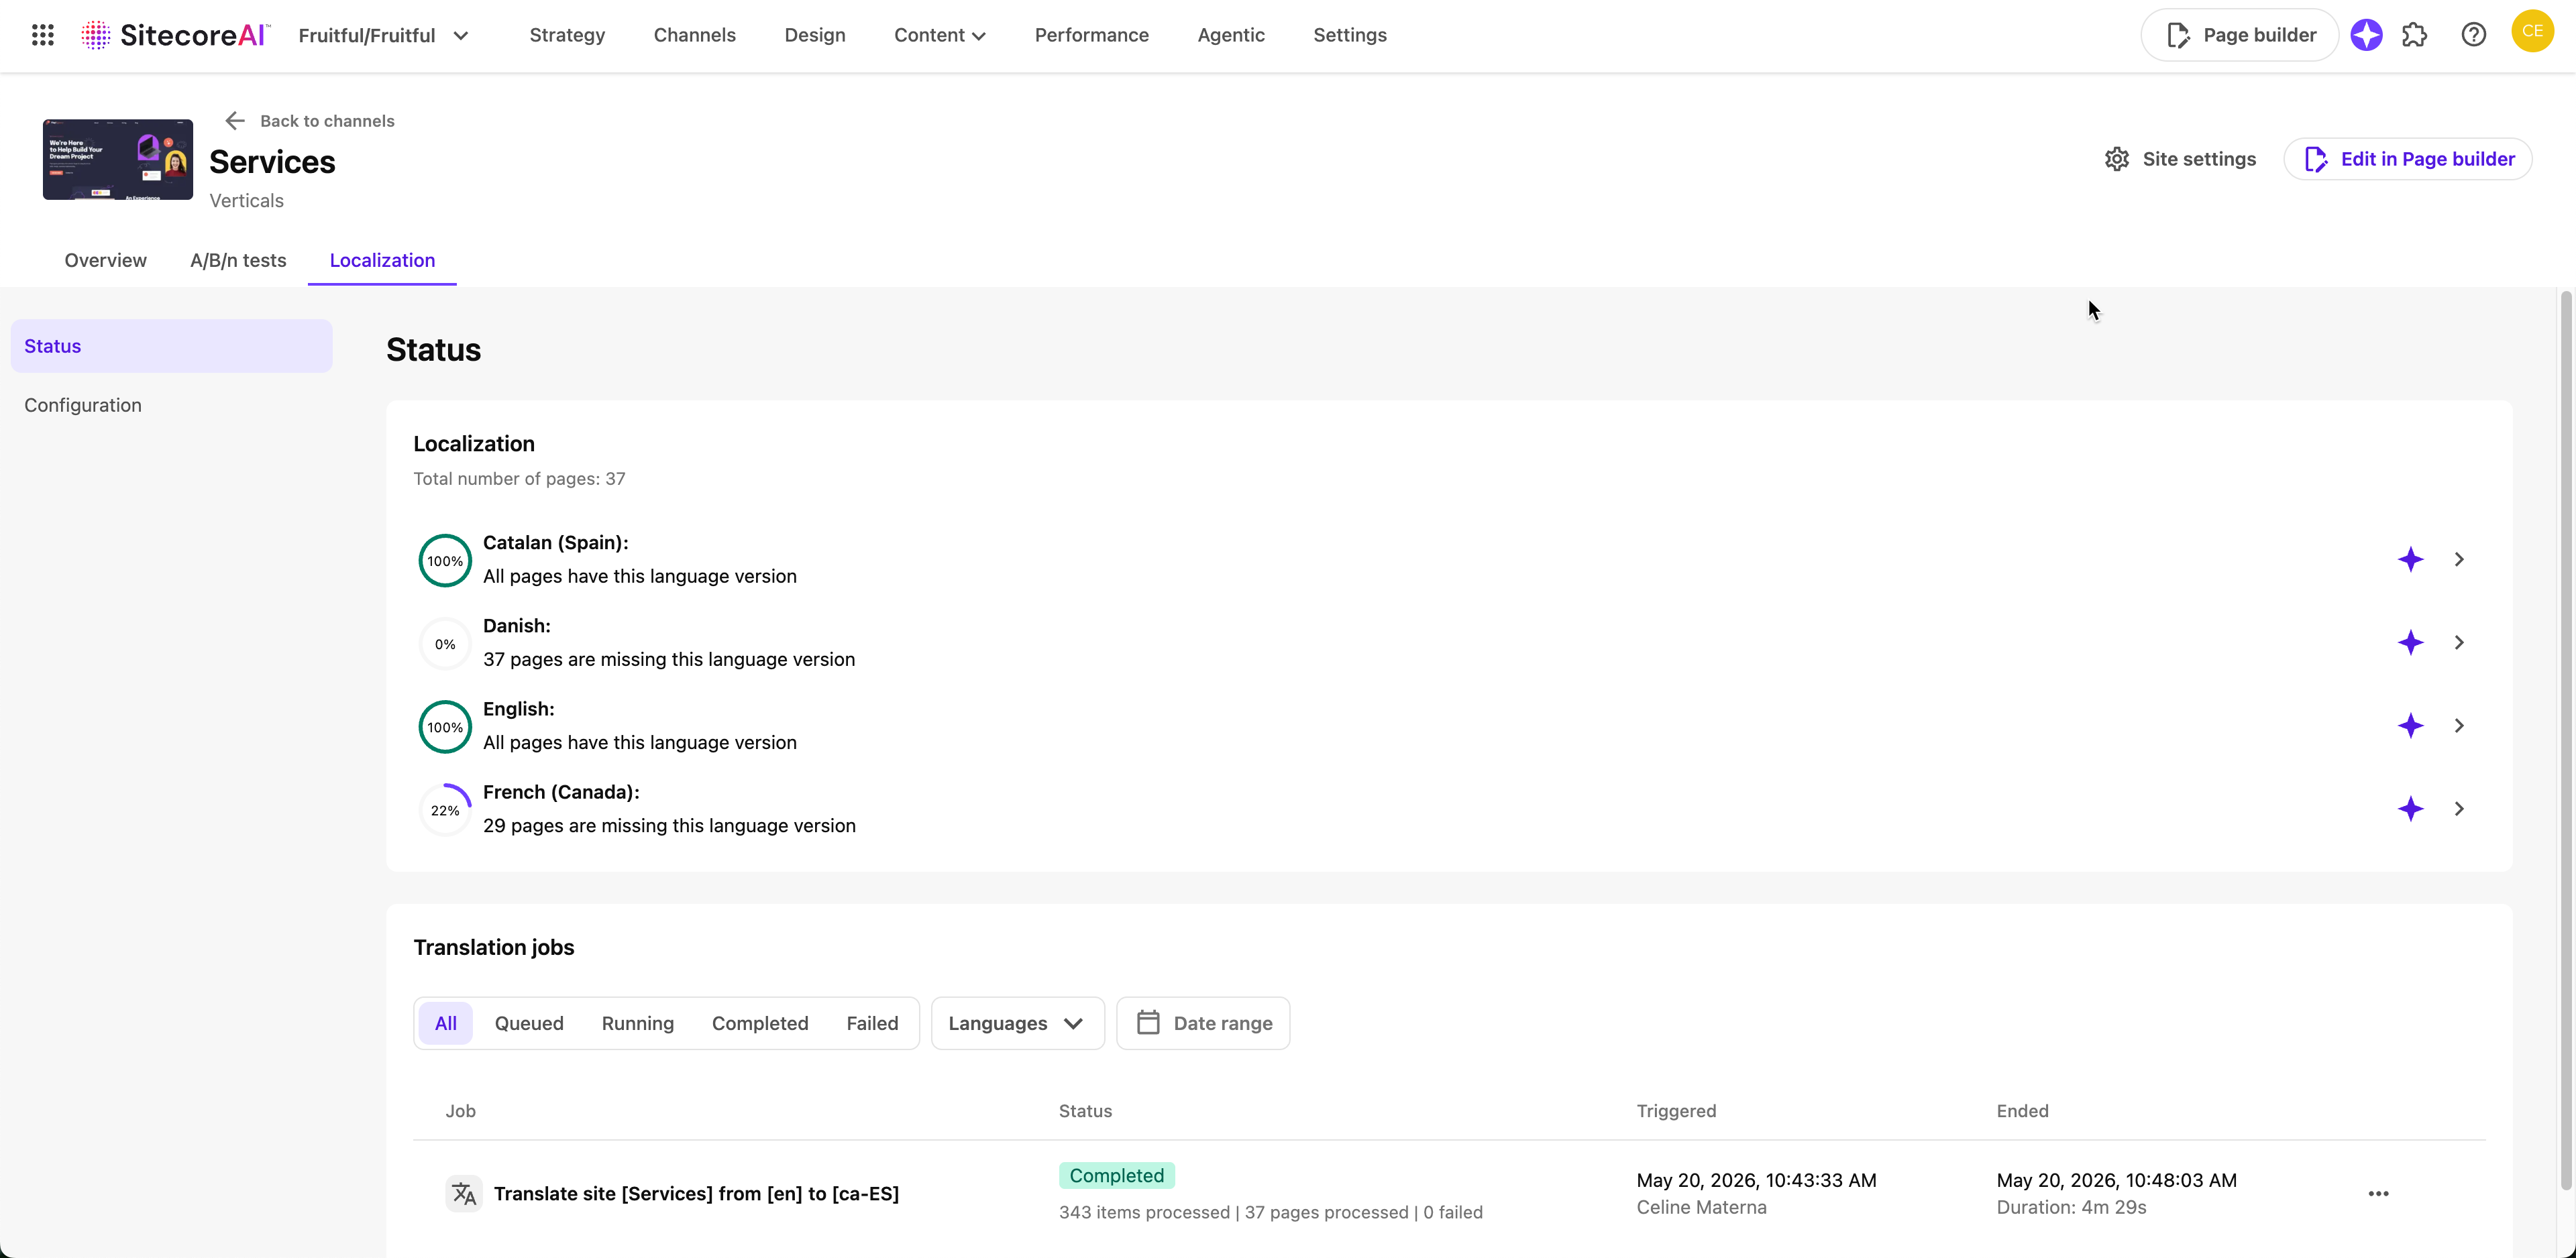2576x1258 pixels.
Task: Click the Site settings gear icon
Action: coord(2116,159)
